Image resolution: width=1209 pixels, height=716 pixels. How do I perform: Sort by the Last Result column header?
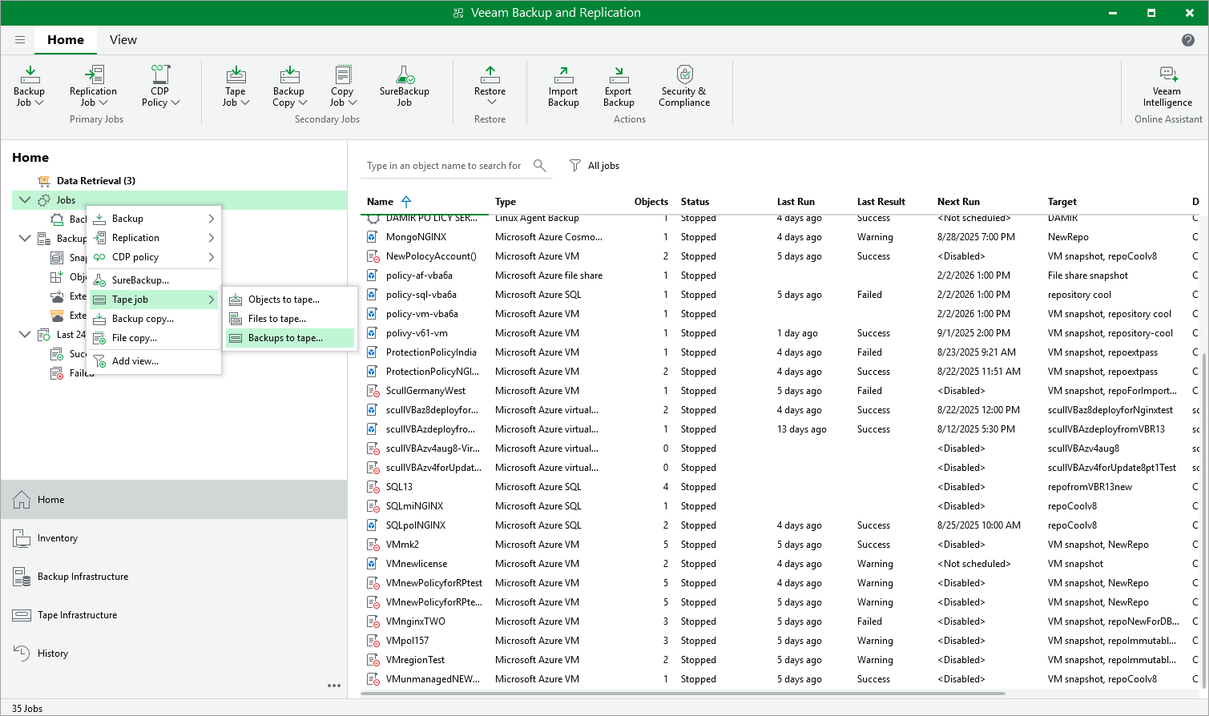881,202
